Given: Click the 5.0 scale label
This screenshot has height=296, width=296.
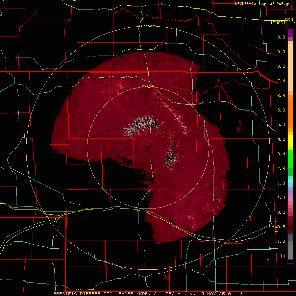Looking at the screenshot, I should [x=281, y=125].
